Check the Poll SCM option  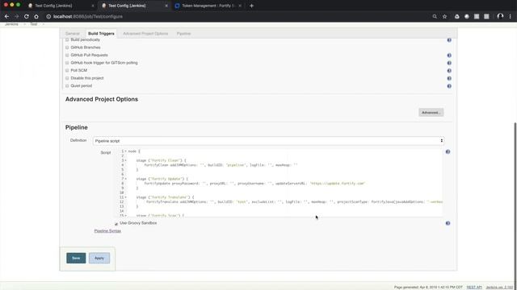[67, 70]
